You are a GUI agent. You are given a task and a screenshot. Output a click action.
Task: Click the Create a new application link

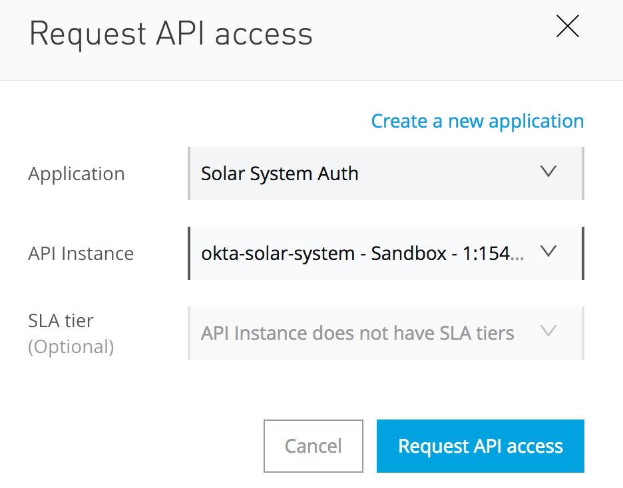477,121
